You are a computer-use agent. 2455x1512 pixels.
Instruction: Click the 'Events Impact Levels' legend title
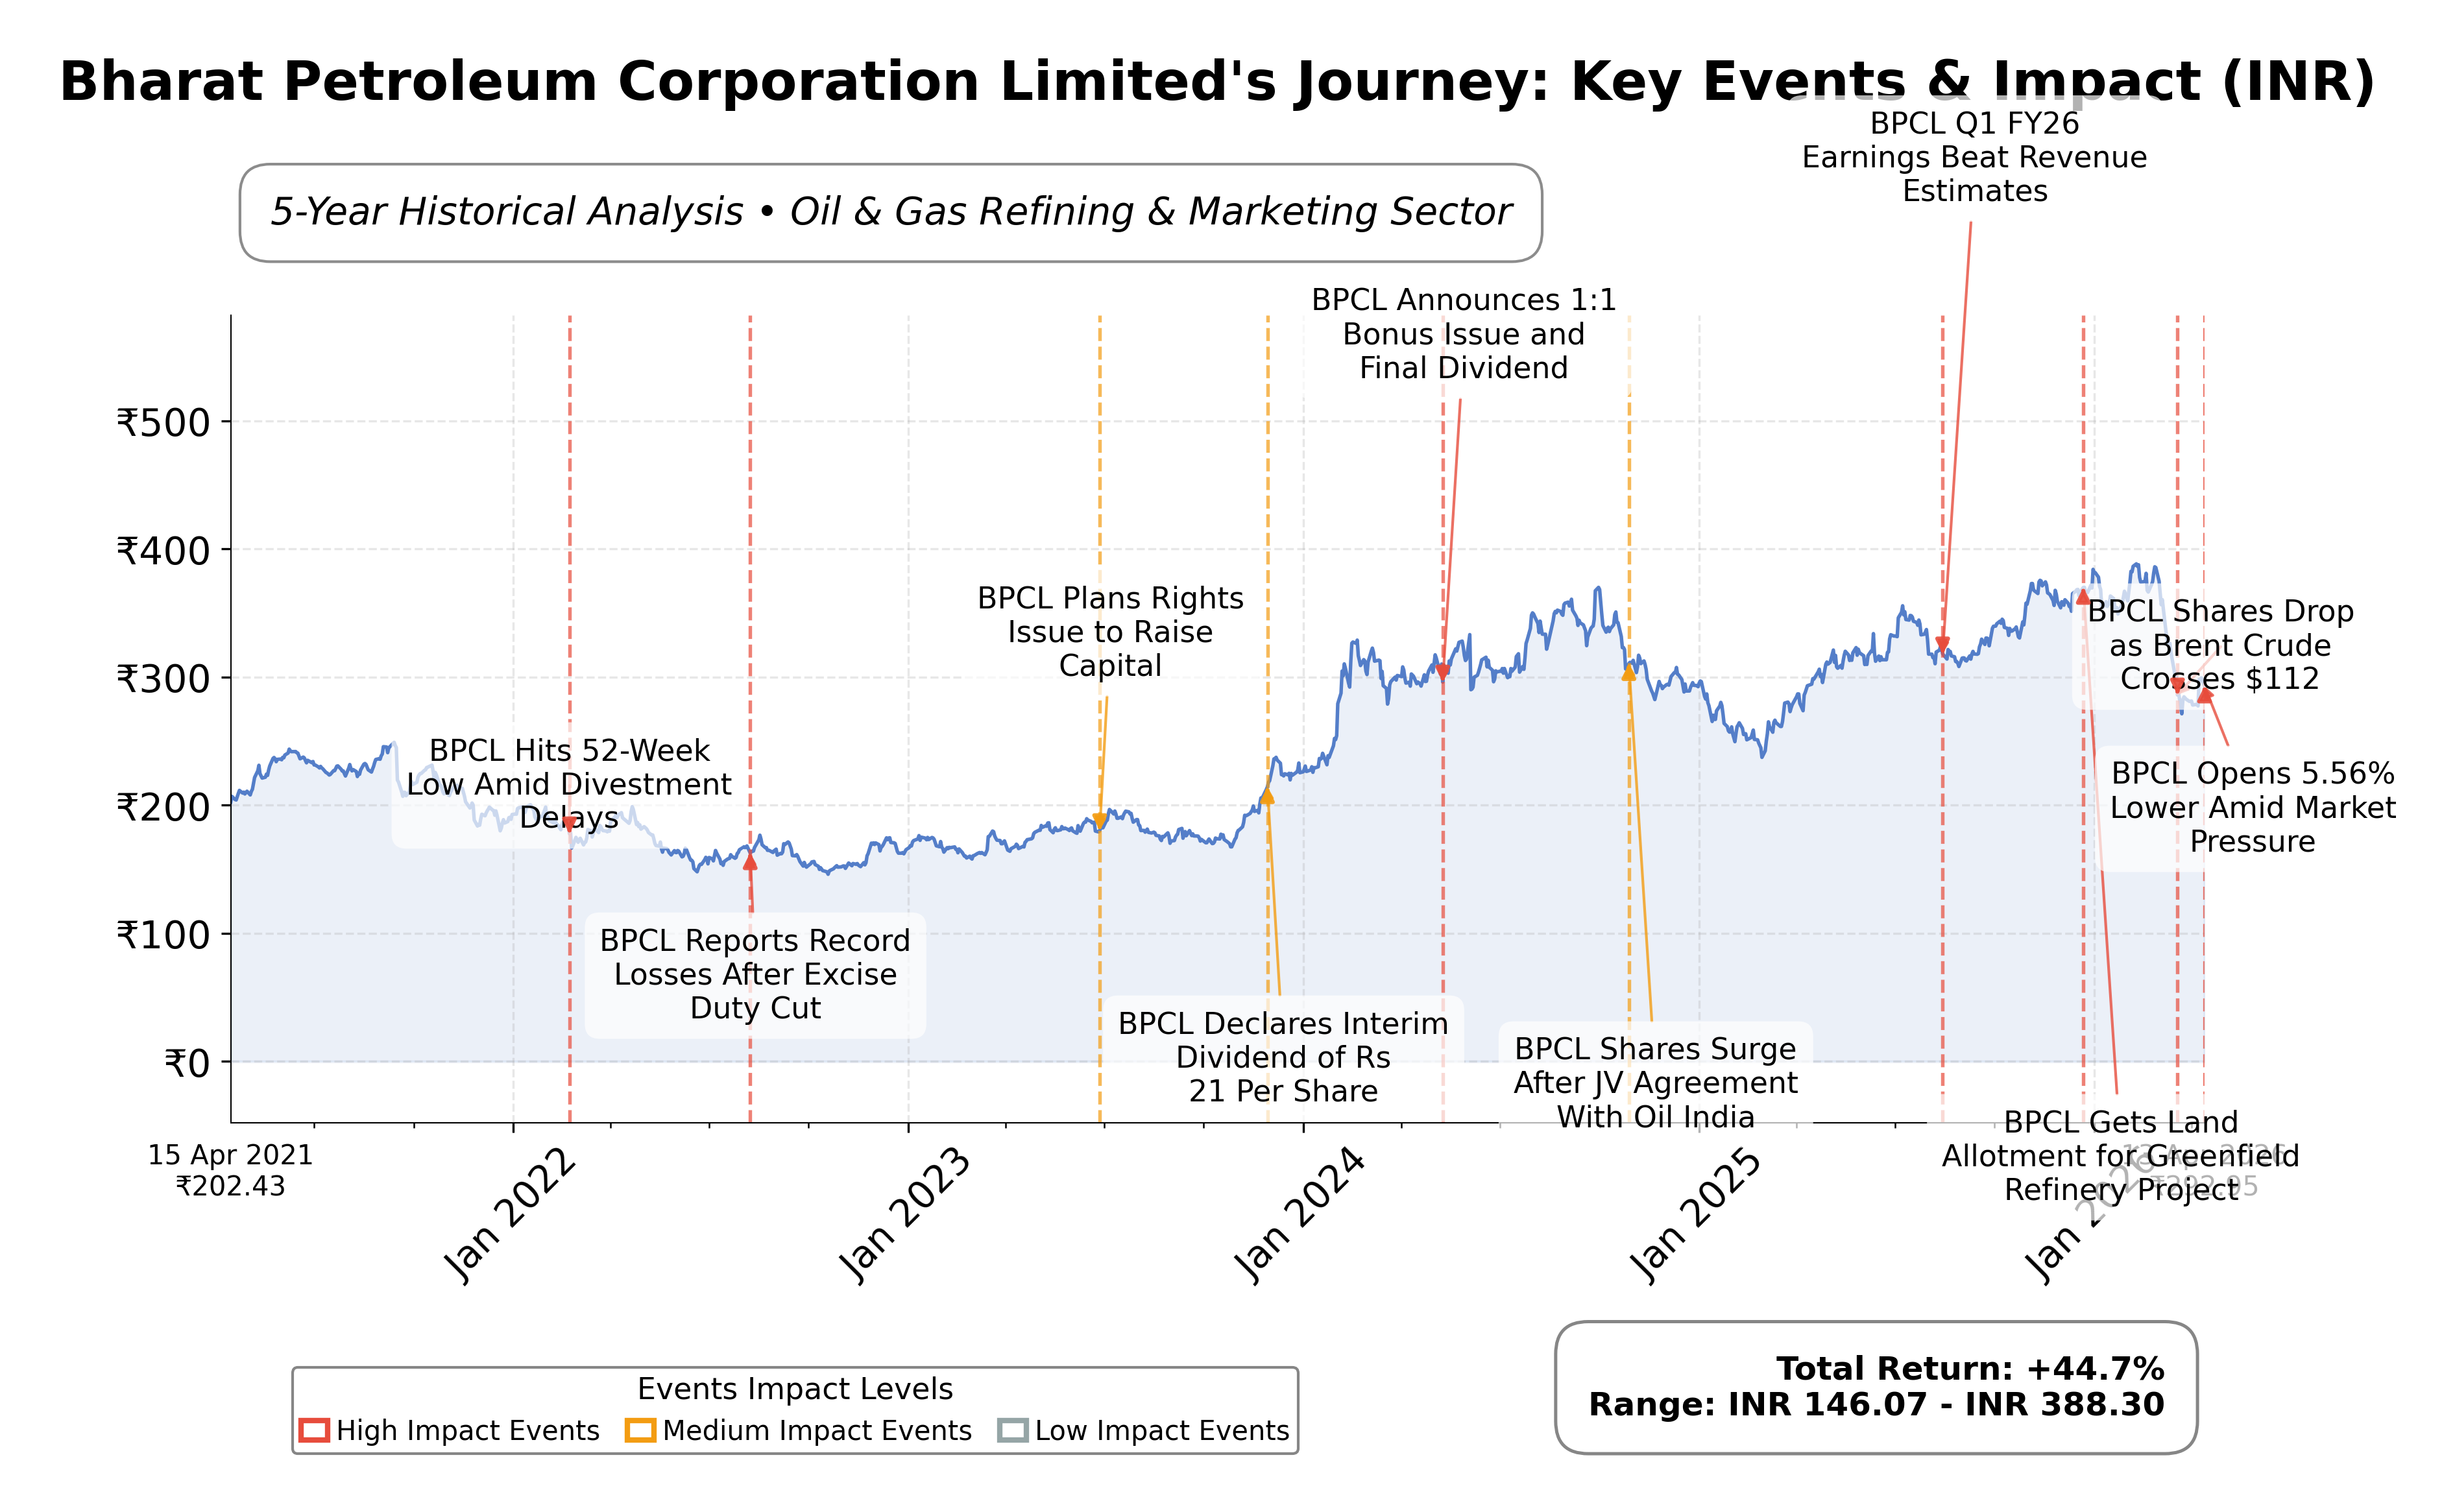(x=795, y=1389)
